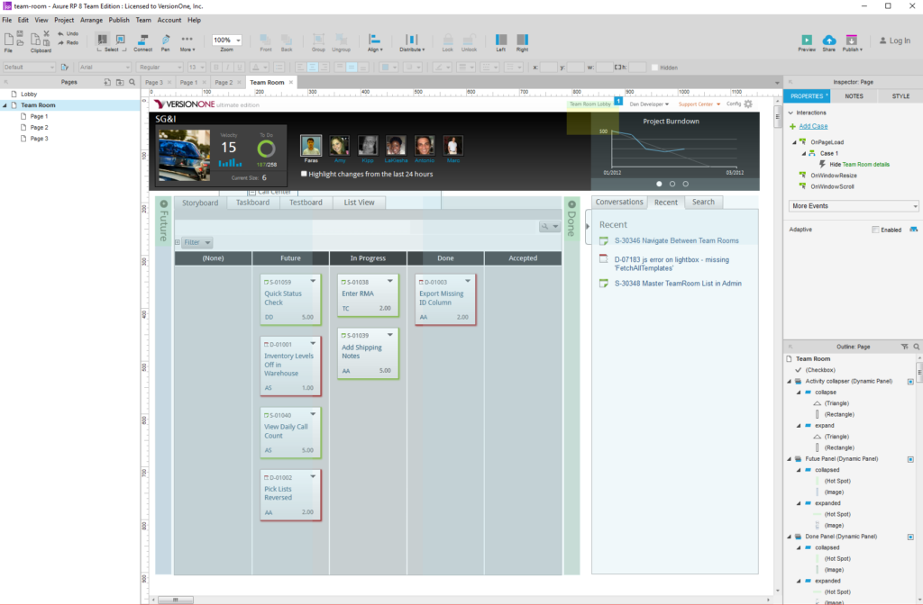The width and height of the screenshot is (923, 605).
Task: Click the Adaptive views manage icon
Action: pos(914,230)
